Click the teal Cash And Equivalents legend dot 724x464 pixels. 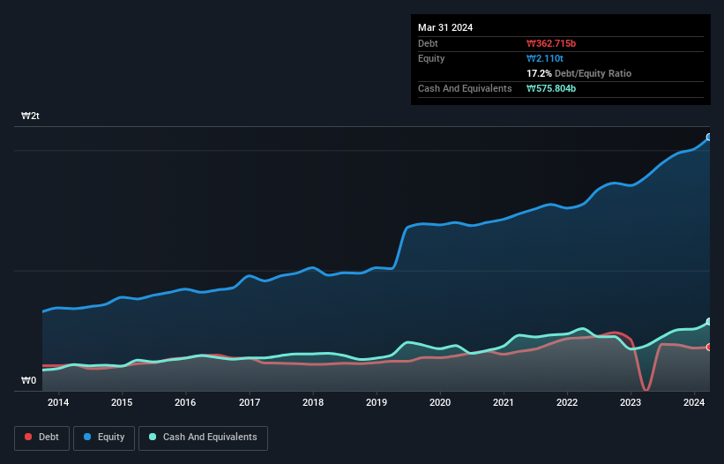153,437
